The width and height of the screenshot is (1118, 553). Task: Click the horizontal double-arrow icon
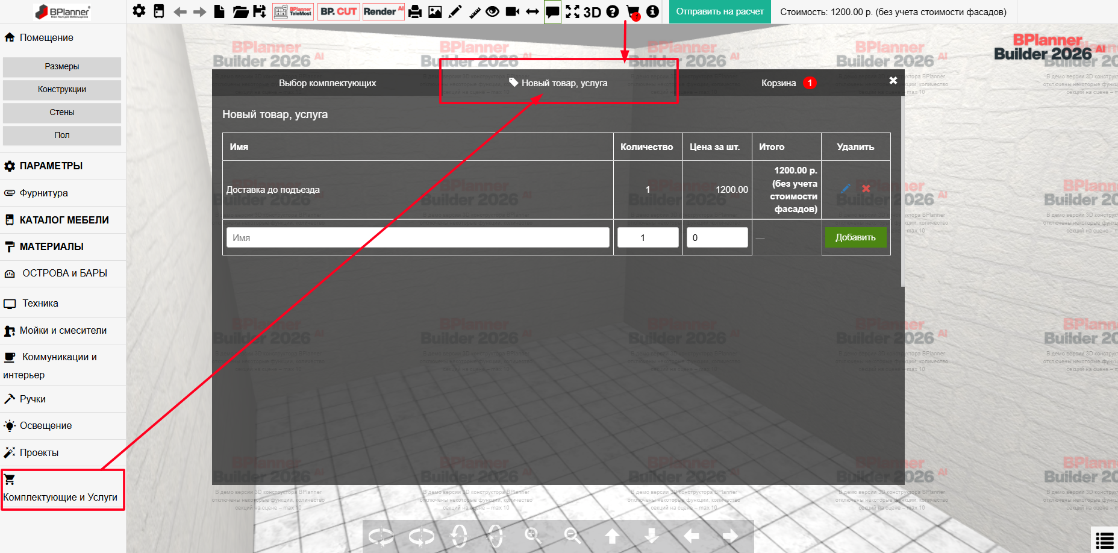[532, 11]
